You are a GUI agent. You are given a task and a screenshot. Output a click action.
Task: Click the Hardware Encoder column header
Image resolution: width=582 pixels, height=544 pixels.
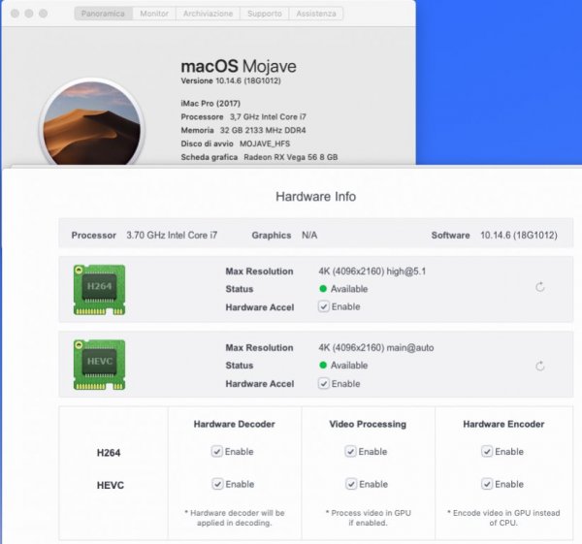[x=503, y=424]
